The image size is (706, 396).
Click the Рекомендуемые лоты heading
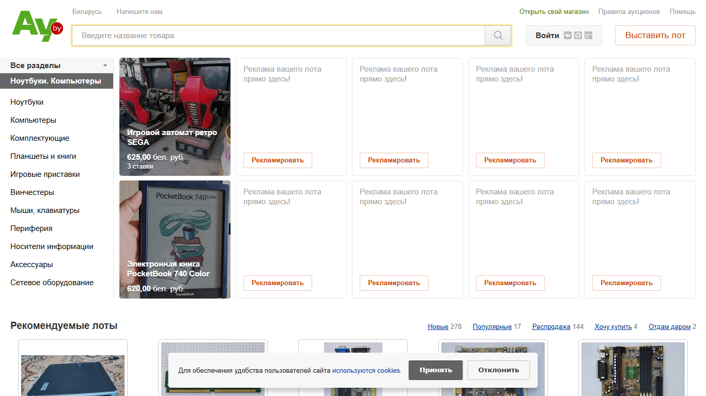point(64,326)
